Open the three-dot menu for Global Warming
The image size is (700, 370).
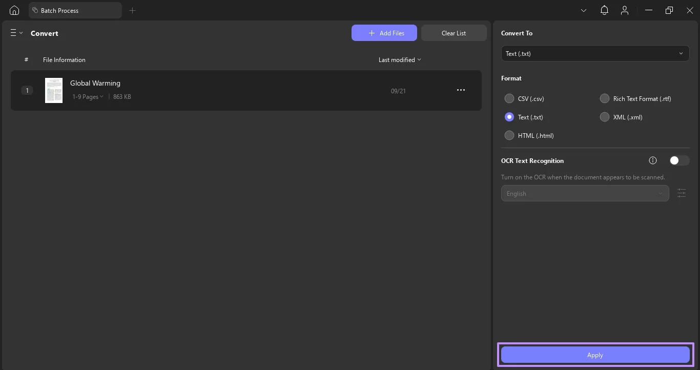[461, 90]
